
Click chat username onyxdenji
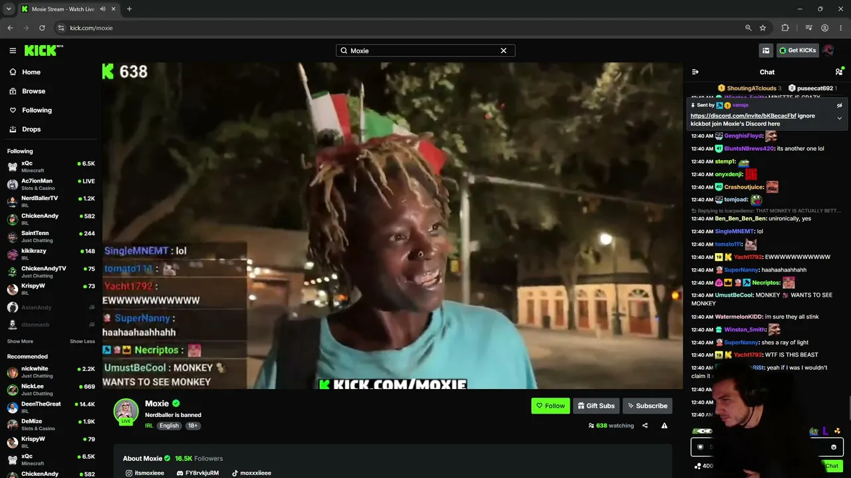coord(729,175)
